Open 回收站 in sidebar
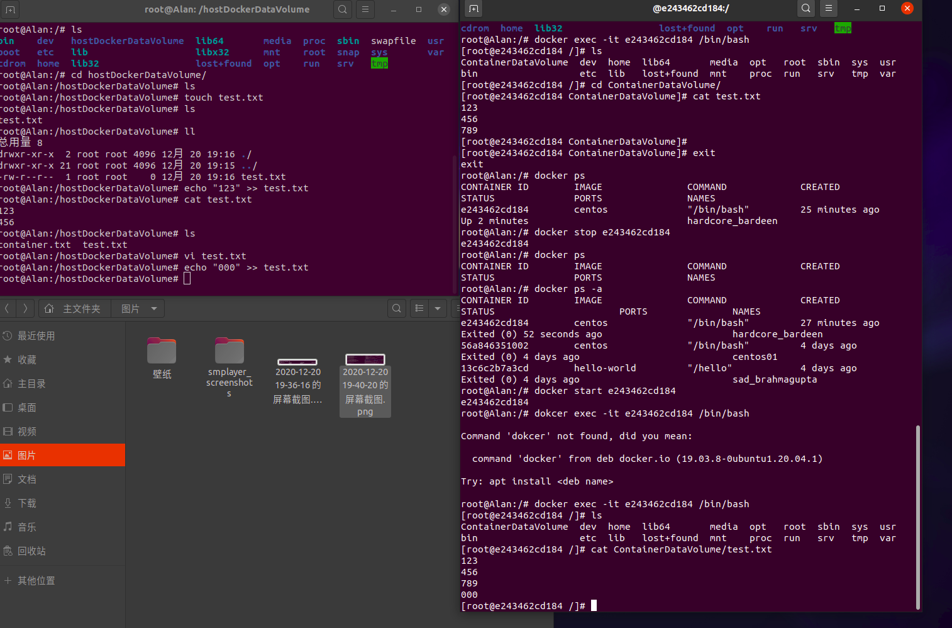The height and width of the screenshot is (628, 952). pyautogui.click(x=62, y=551)
